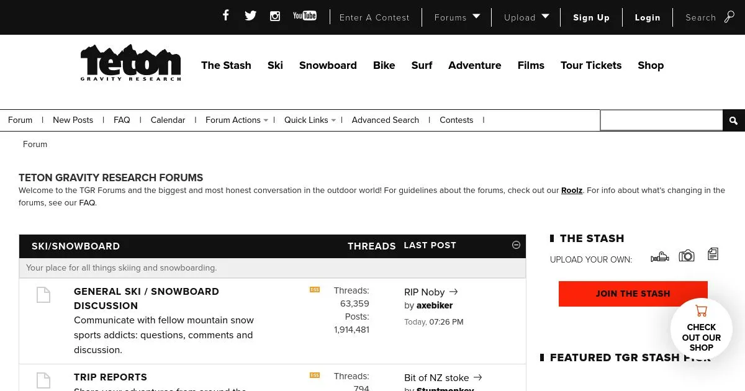Open RSS feed for General Ski / Snowboard Discussion

(315, 289)
